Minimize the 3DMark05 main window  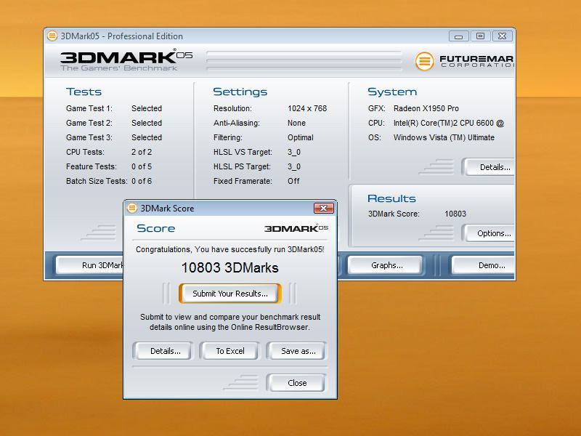click(x=459, y=36)
